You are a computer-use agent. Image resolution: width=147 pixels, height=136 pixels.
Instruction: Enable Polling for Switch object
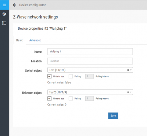click(x=71, y=76)
